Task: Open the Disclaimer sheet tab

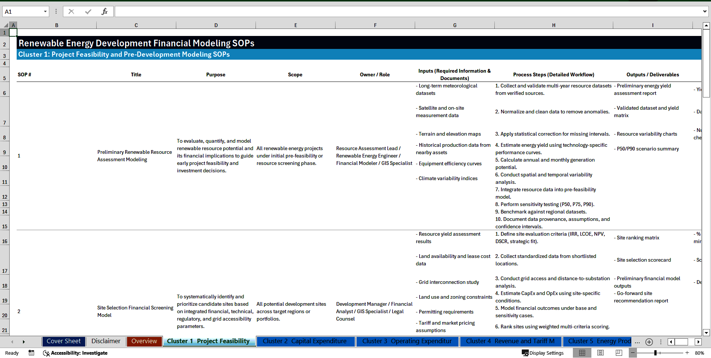Action: 106,341
